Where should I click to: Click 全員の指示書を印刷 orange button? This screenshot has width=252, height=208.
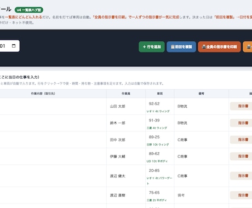219,47
